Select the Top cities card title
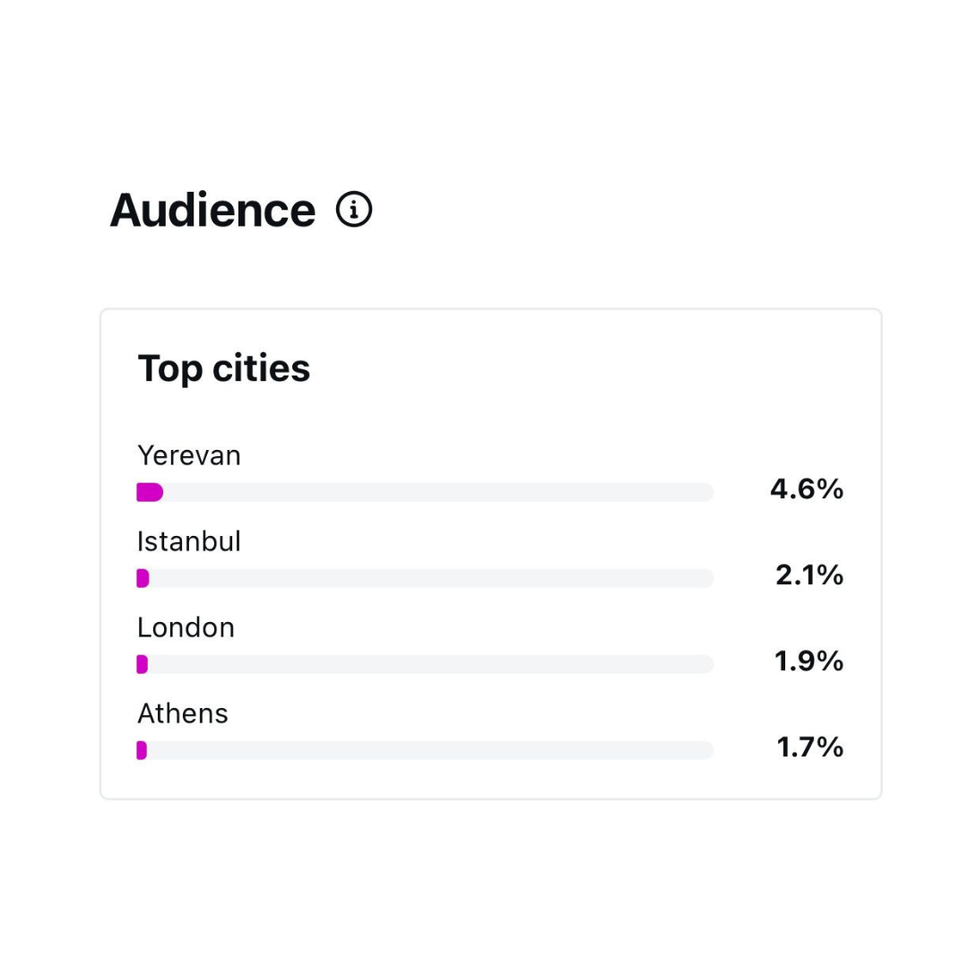 [x=224, y=368]
